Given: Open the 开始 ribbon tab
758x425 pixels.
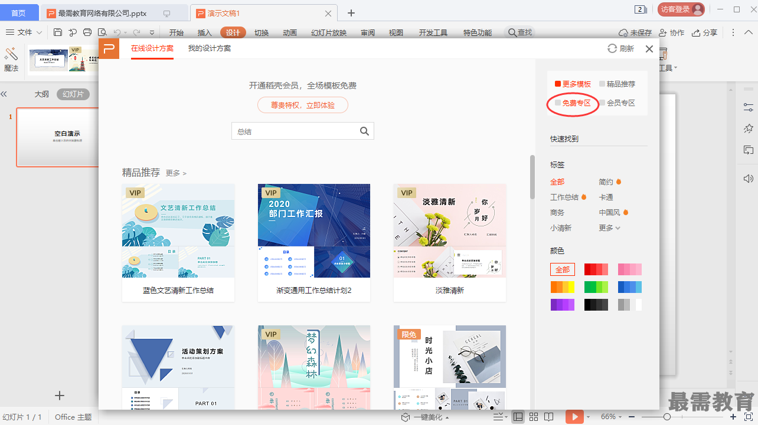Looking at the screenshot, I should (x=176, y=32).
